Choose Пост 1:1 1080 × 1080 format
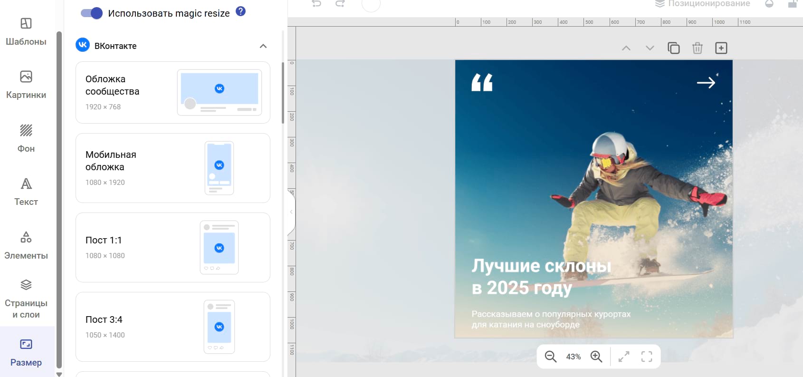The height and width of the screenshot is (377, 803). [173, 247]
